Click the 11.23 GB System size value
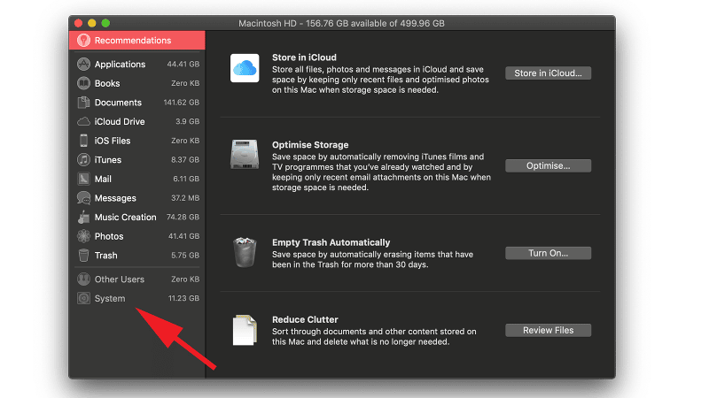709x398 pixels. click(183, 298)
